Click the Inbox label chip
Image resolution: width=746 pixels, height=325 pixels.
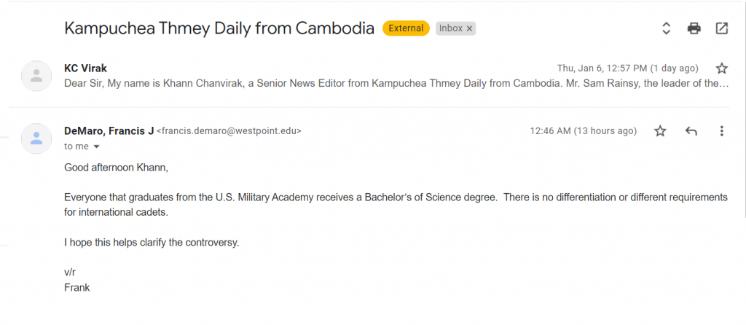pyautogui.click(x=450, y=28)
